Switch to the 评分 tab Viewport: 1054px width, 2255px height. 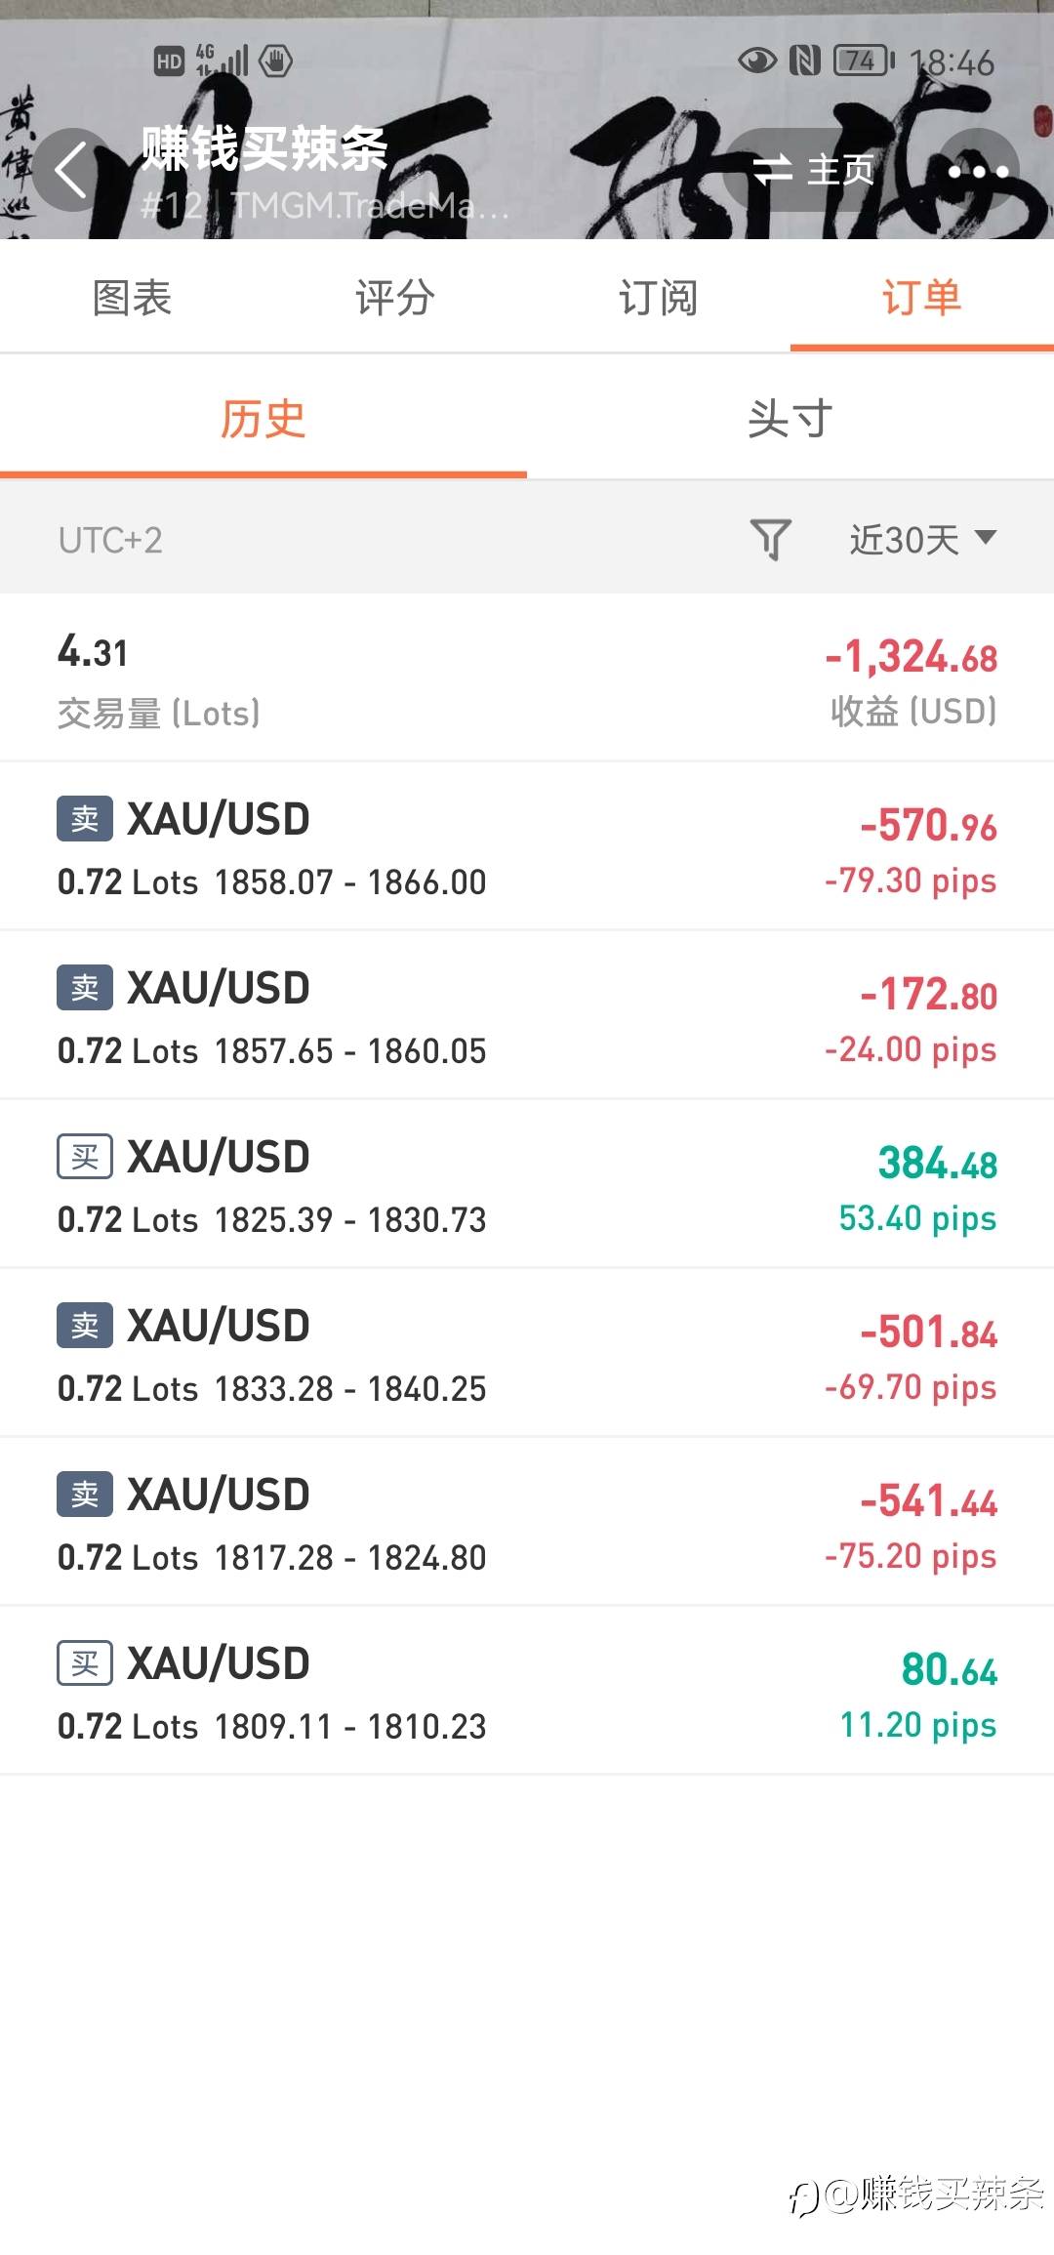(395, 298)
